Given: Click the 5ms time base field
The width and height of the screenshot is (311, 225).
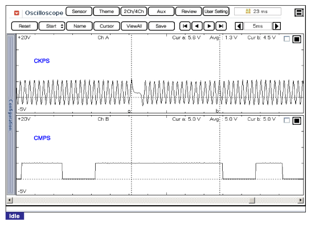Looking at the screenshot, I should pyautogui.click(x=257, y=26).
